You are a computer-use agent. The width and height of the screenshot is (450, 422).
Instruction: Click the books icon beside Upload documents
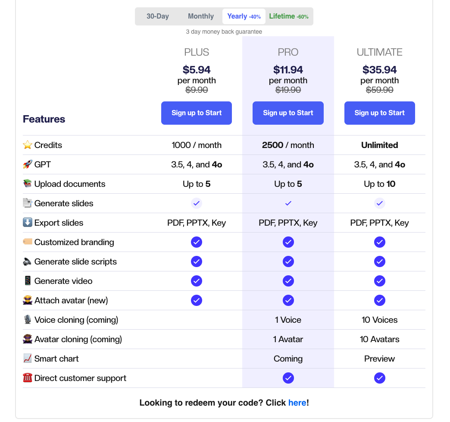coord(28,184)
